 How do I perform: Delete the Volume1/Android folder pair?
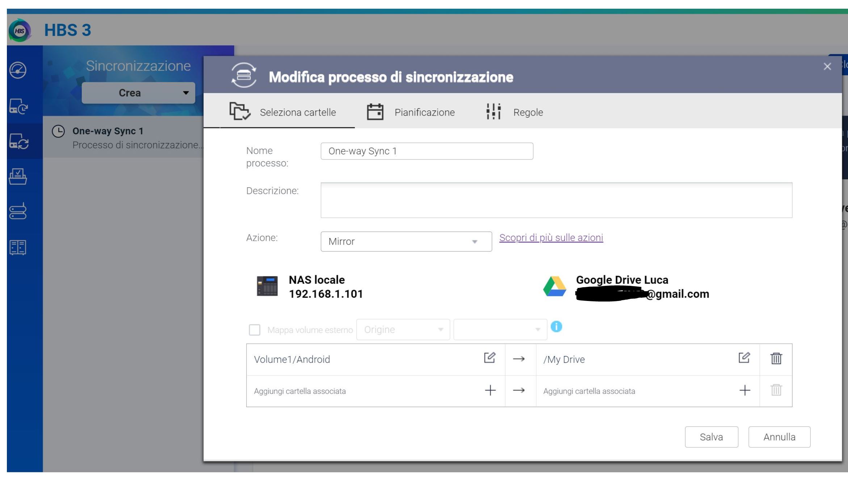pyautogui.click(x=776, y=359)
